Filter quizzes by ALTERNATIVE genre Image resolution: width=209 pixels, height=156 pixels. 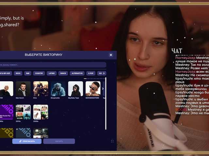[x=77, y=73]
